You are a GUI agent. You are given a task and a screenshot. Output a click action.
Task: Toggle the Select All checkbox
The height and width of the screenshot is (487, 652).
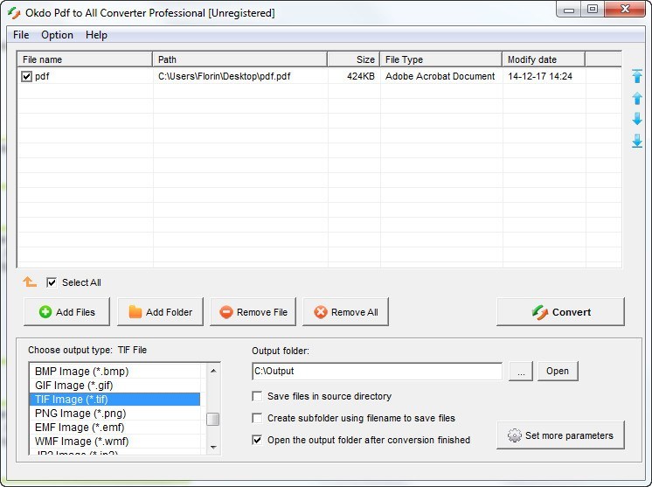tap(52, 282)
